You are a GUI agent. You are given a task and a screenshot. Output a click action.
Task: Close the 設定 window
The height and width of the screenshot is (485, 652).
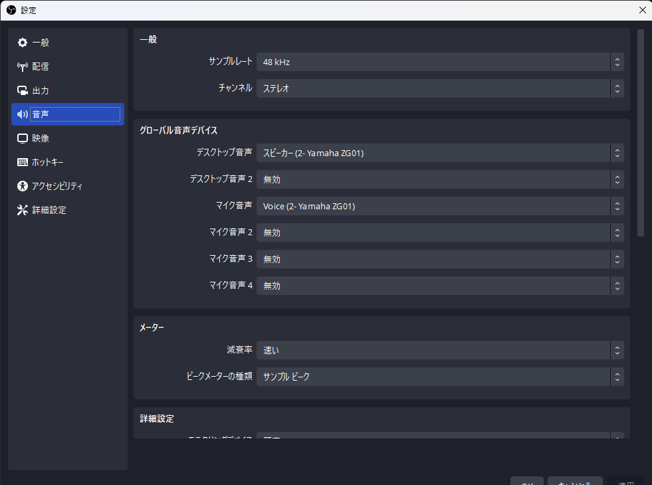[x=641, y=10]
